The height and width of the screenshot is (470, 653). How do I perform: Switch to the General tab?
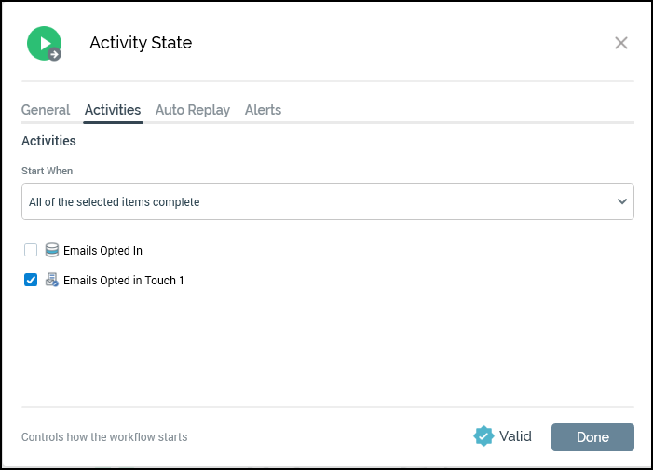(46, 110)
